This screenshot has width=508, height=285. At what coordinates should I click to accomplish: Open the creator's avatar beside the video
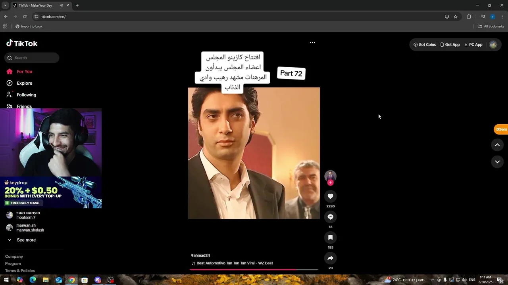(330, 176)
